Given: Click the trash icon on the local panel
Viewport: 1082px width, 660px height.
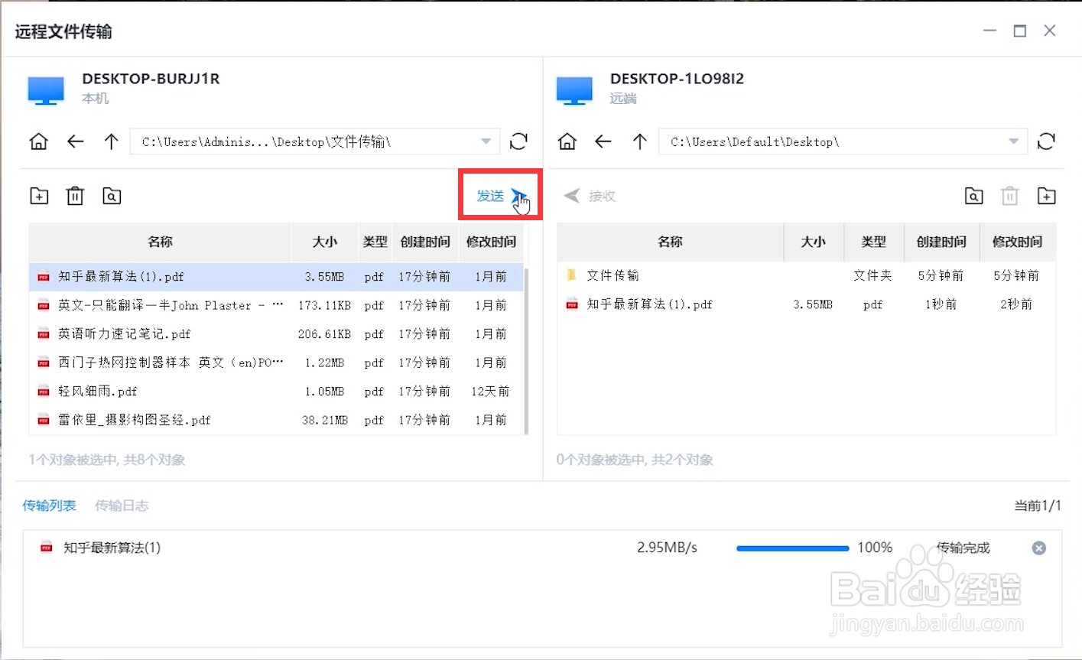Looking at the screenshot, I should point(75,196).
